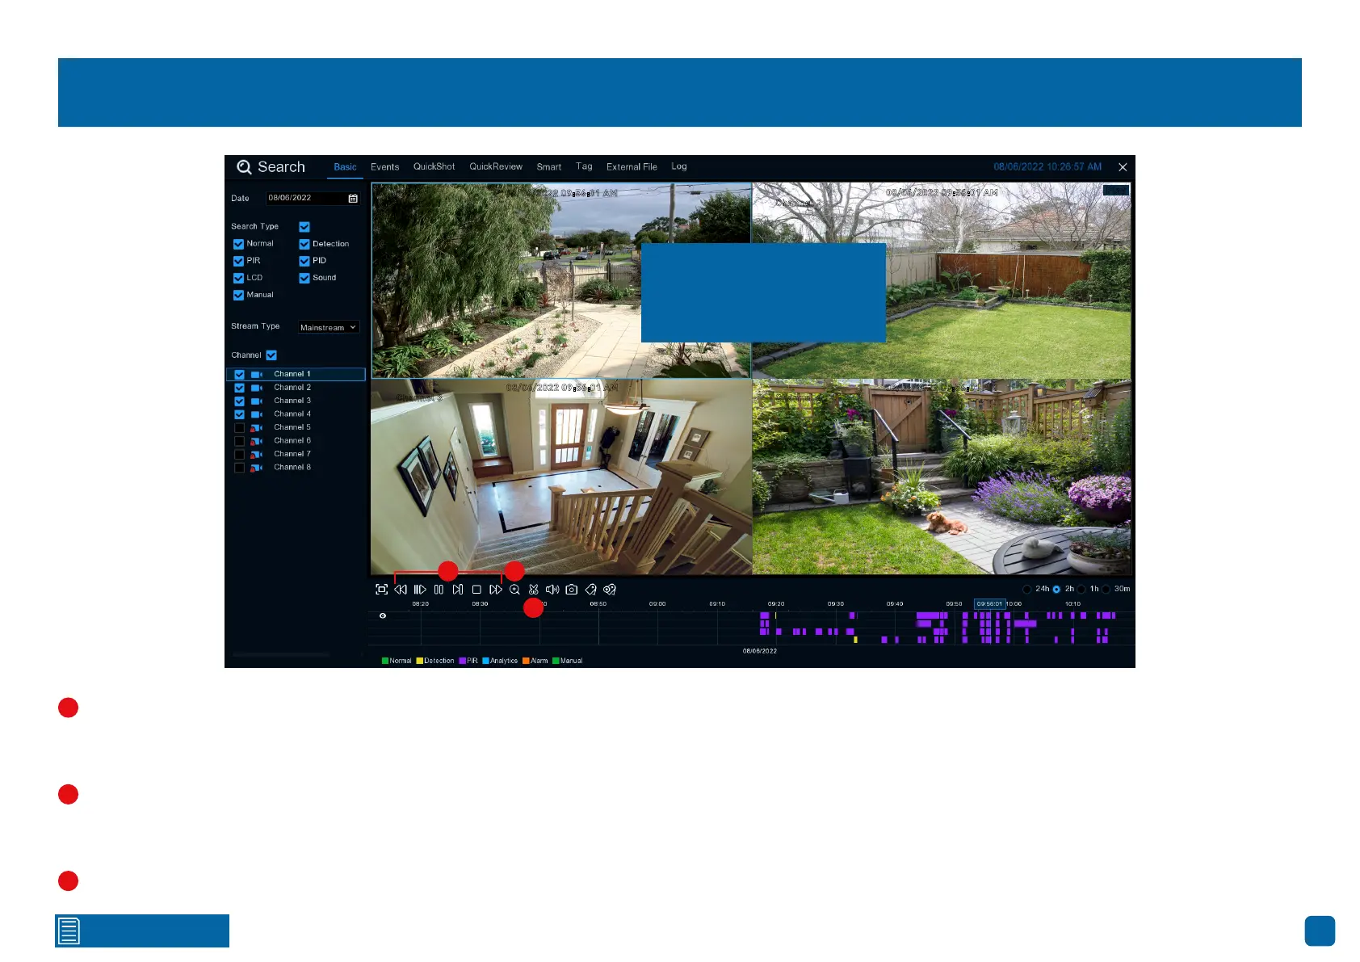Click the Channel 4 garden video thumbnail
The image size is (1360, 962).
(x=942, y=477)
